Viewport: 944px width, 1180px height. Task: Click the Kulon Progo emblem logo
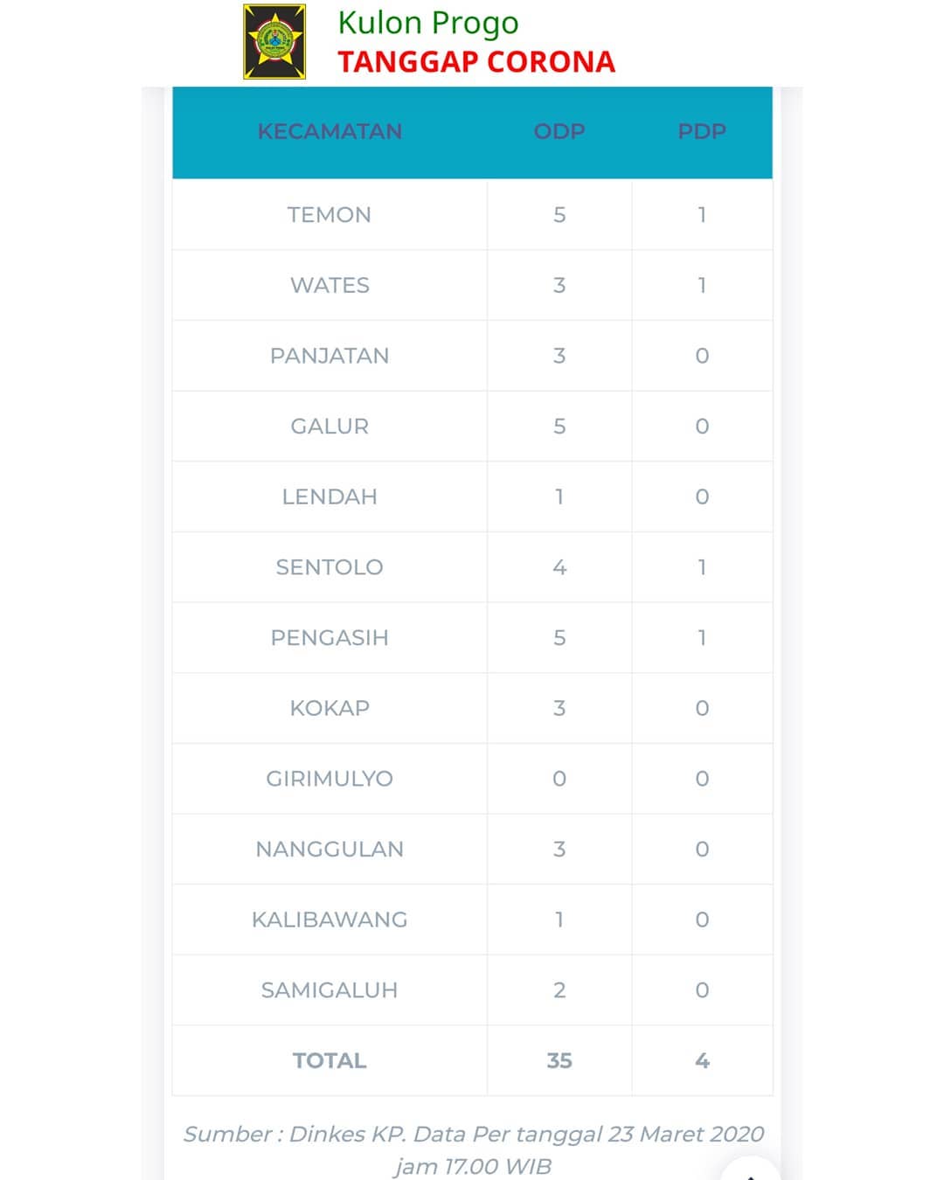point(274,42)
